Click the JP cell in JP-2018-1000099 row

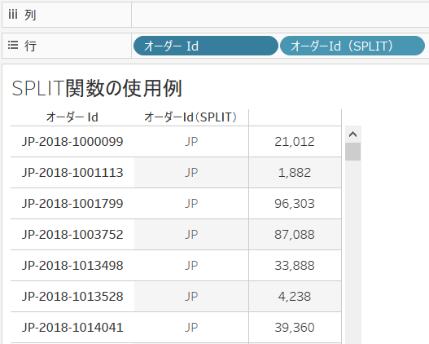click(x=191, y=142)
